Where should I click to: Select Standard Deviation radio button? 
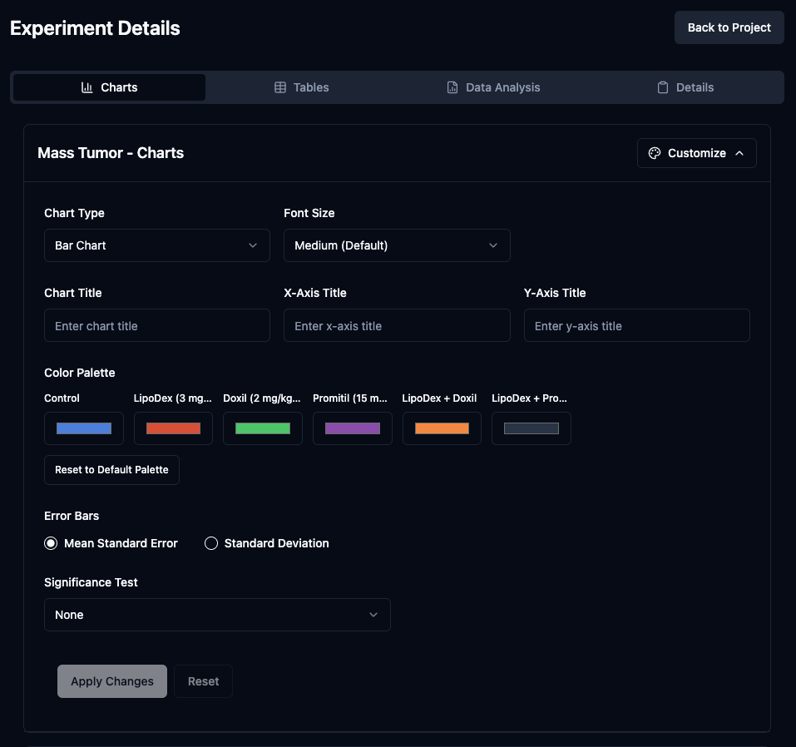[211, 543]
